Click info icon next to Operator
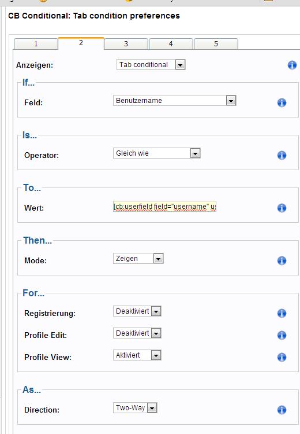 pyautogui.click(x=282, y=155)
